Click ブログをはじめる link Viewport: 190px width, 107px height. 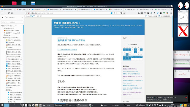[x=151, y=16]
